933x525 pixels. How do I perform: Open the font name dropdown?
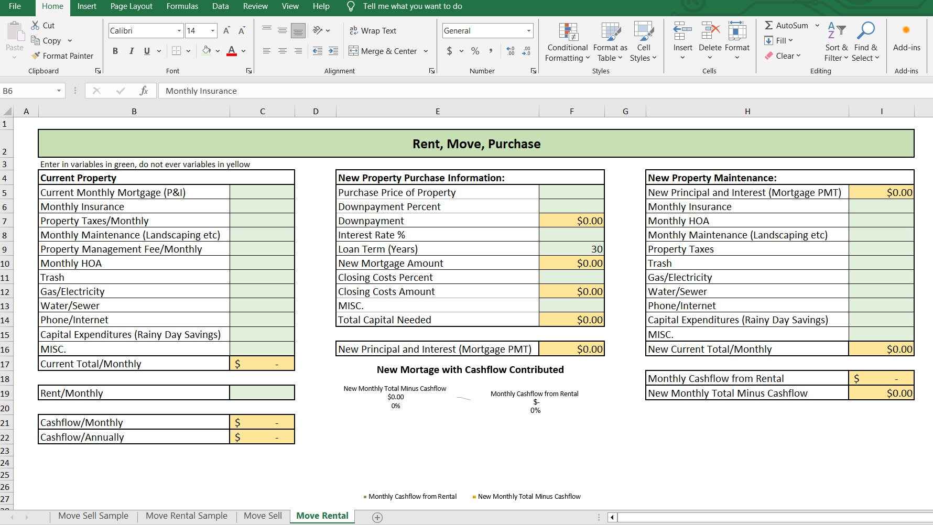tap(179, 30)
